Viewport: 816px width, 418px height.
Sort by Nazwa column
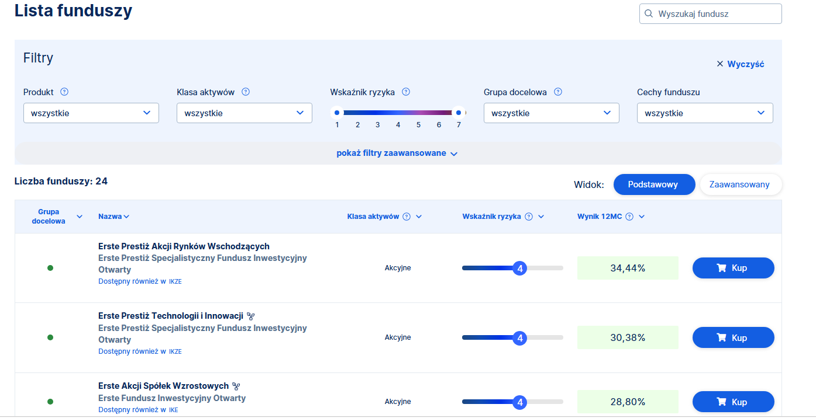click(x=114, y=217)
